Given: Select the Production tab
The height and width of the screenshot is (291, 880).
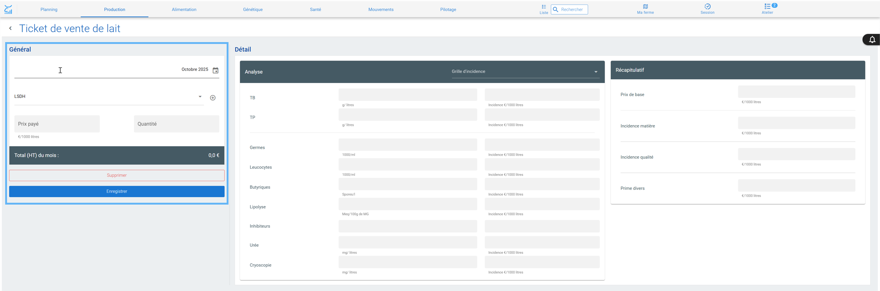Looking at the screenshot, I should (115, 10).
